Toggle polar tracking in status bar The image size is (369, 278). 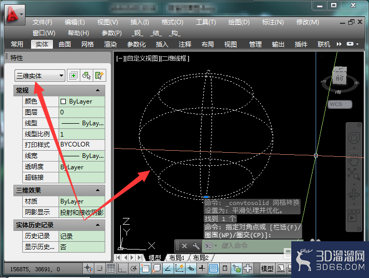[134, 268]
